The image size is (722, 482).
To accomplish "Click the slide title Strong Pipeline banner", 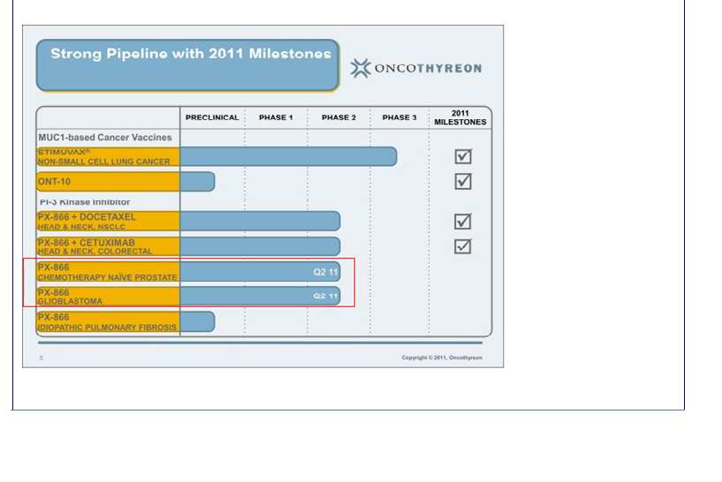I will 188,64.
